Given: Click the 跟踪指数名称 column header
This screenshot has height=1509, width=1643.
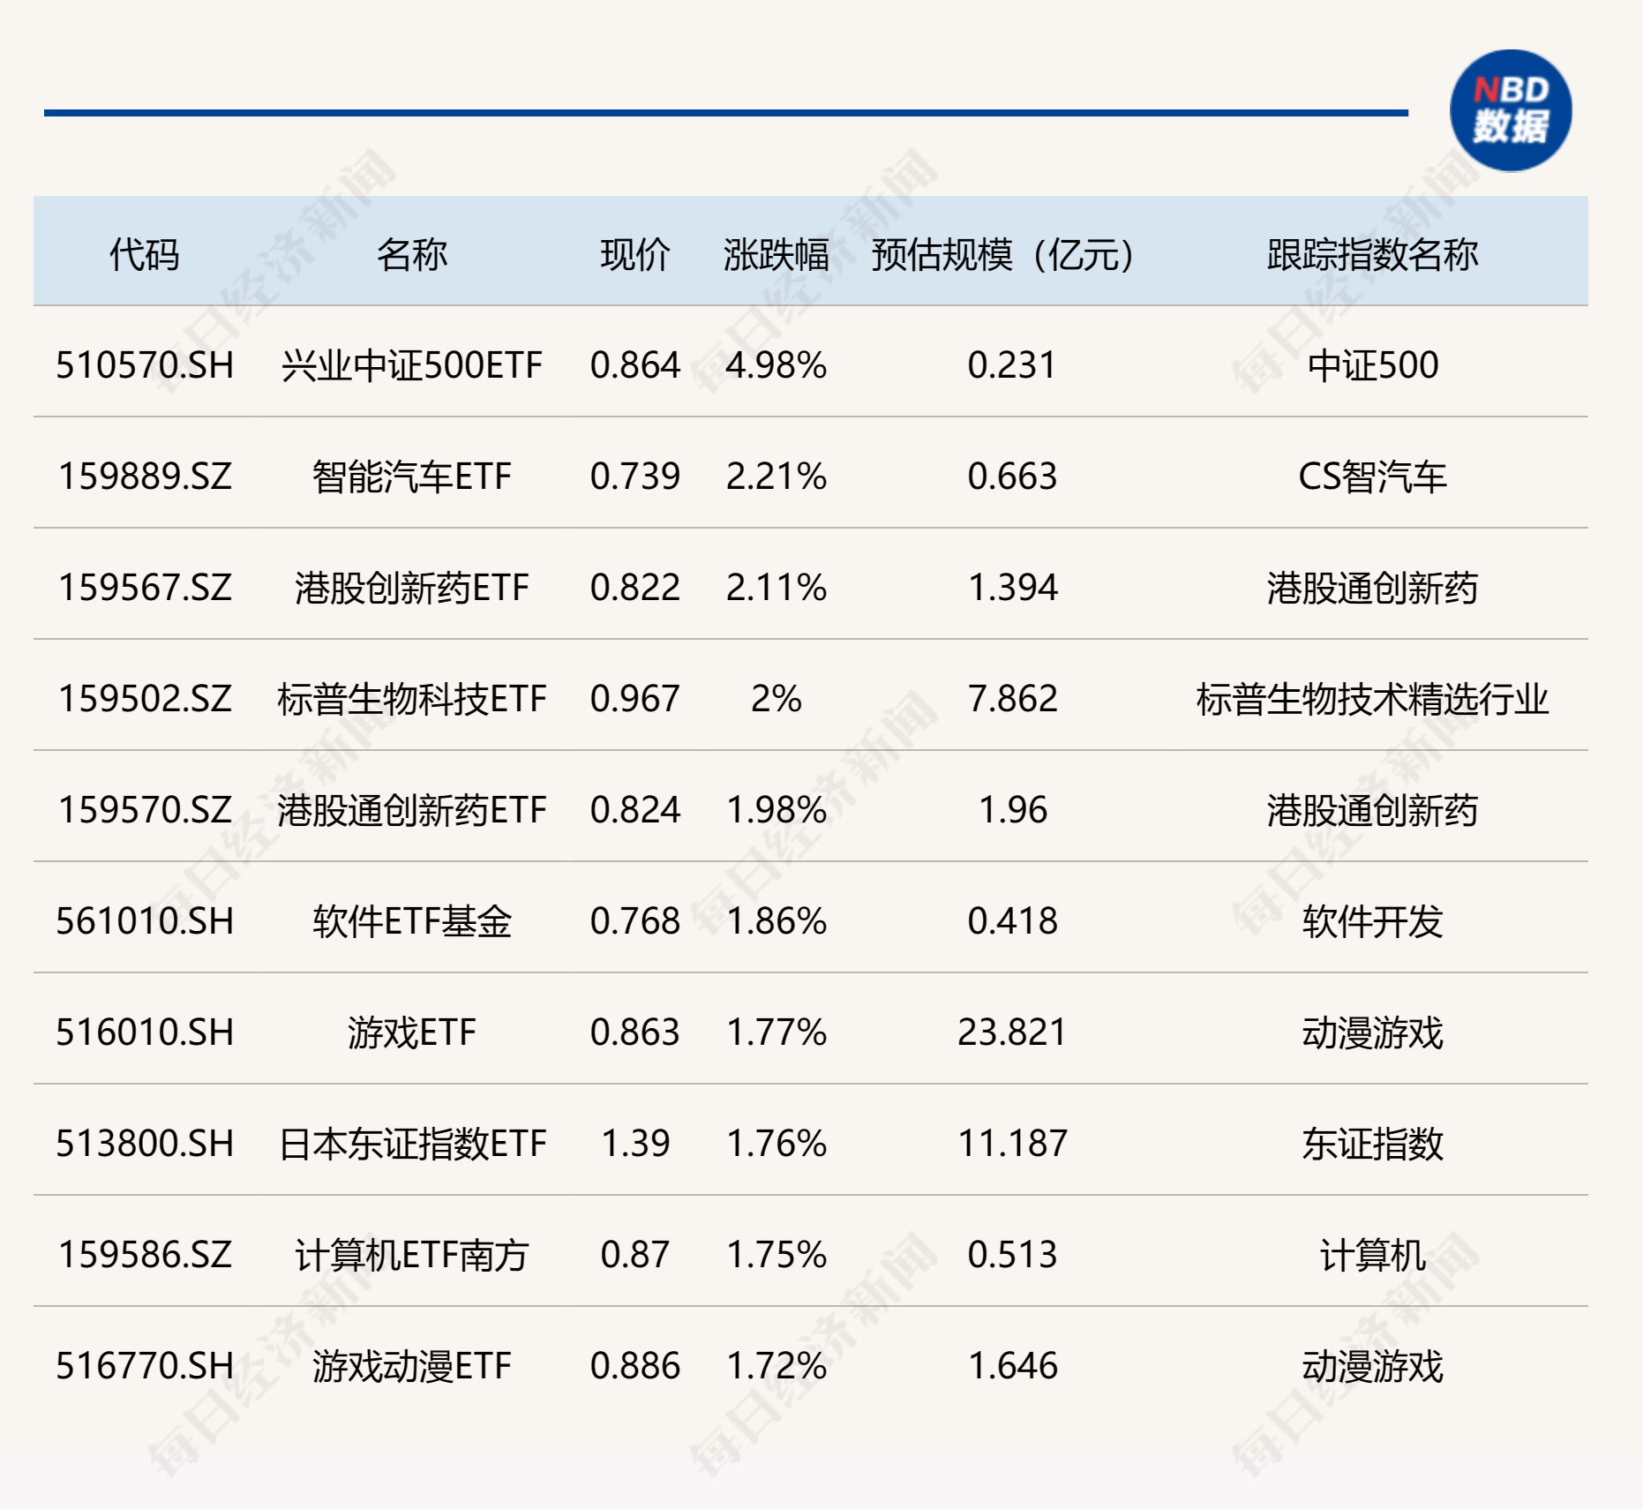Looking at the screenshot, I should coord(1372,255).
